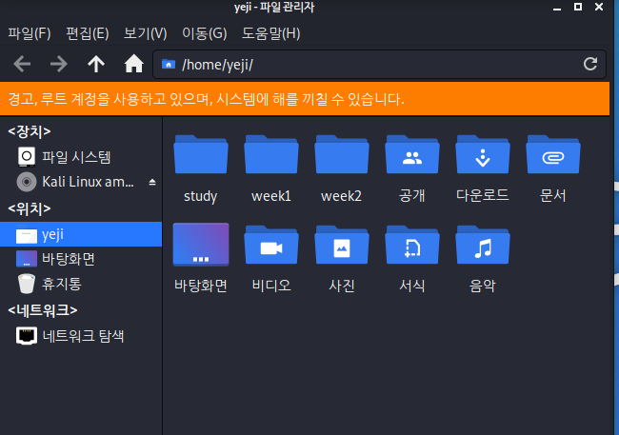The width and height of the screenshot is (619, 435).
Task: Select yeji in the sidebar locations
Action: click(81, 234)
